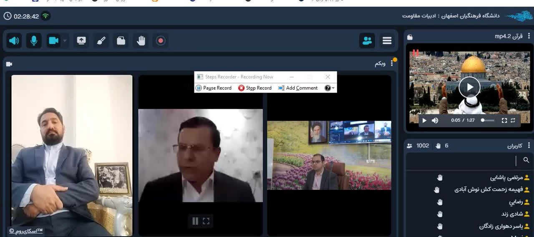The height and width of the screenshot is (237, 534).
Task: Toggle the microphone in the toolbar
Action: click(x=34, y=40)
